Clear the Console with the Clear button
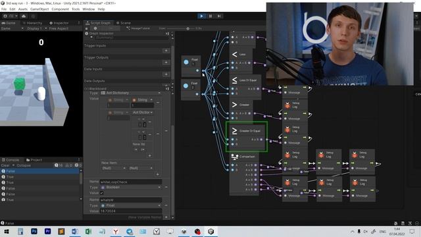 5,165
